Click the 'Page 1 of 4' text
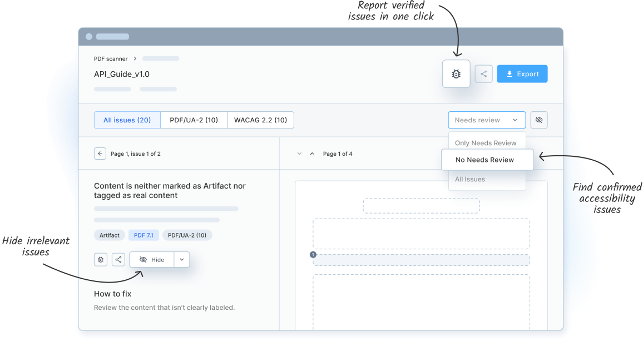This screenshot has height=341, width=643. (x=338, y=154)
